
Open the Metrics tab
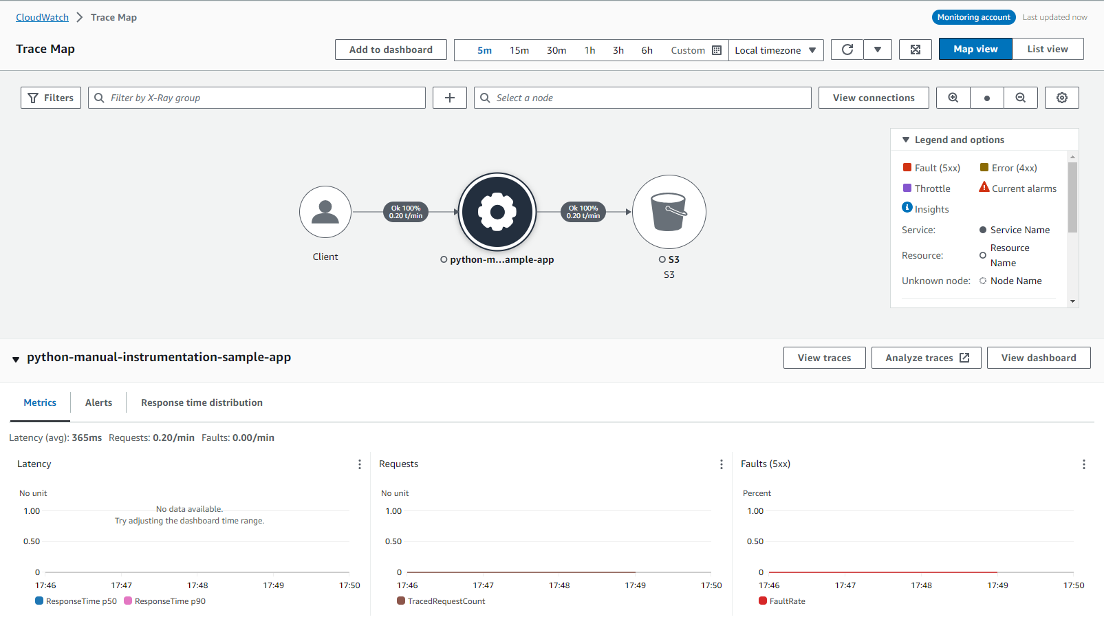(x=40, y=402)
